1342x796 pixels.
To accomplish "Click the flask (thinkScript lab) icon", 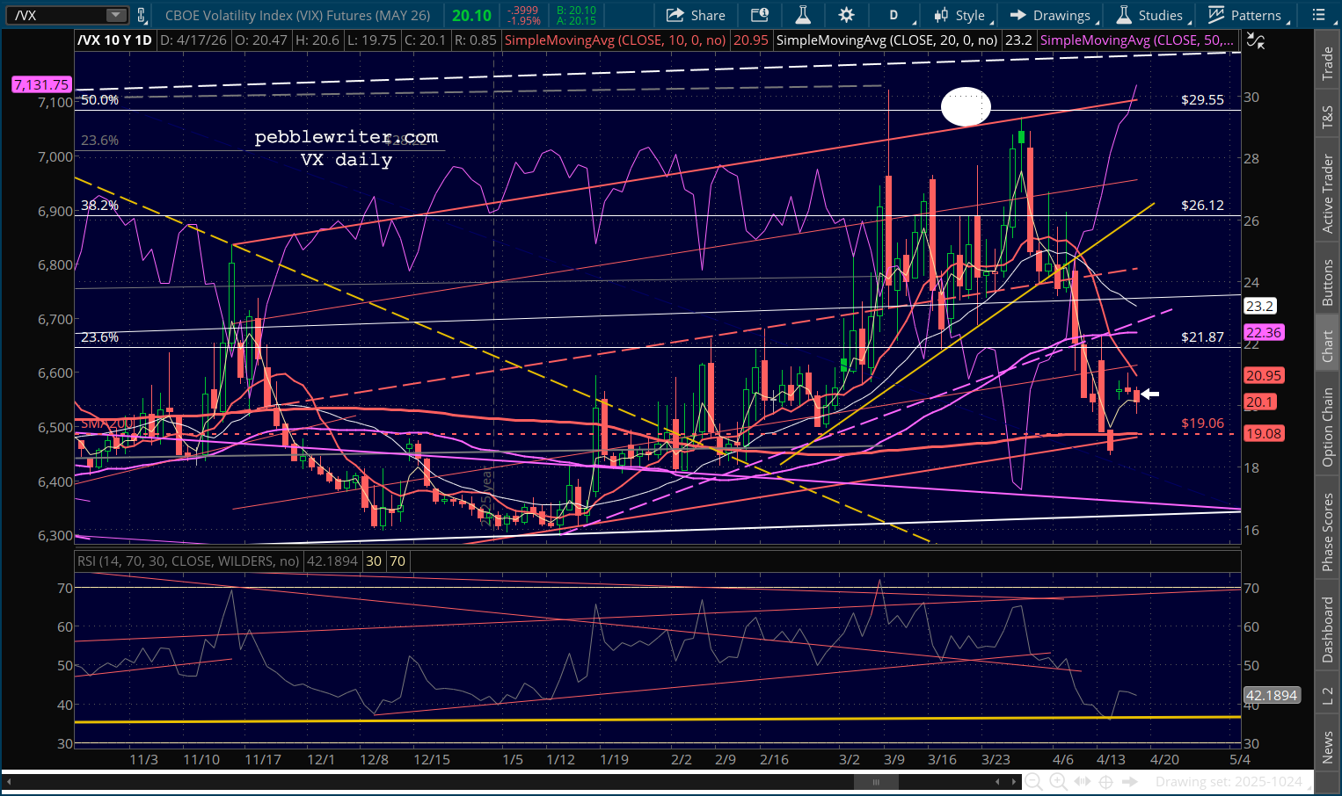I will pos(803,15).
